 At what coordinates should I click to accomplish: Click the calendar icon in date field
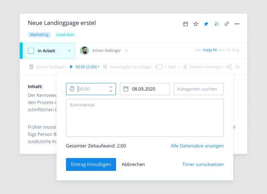pos(126,89)
